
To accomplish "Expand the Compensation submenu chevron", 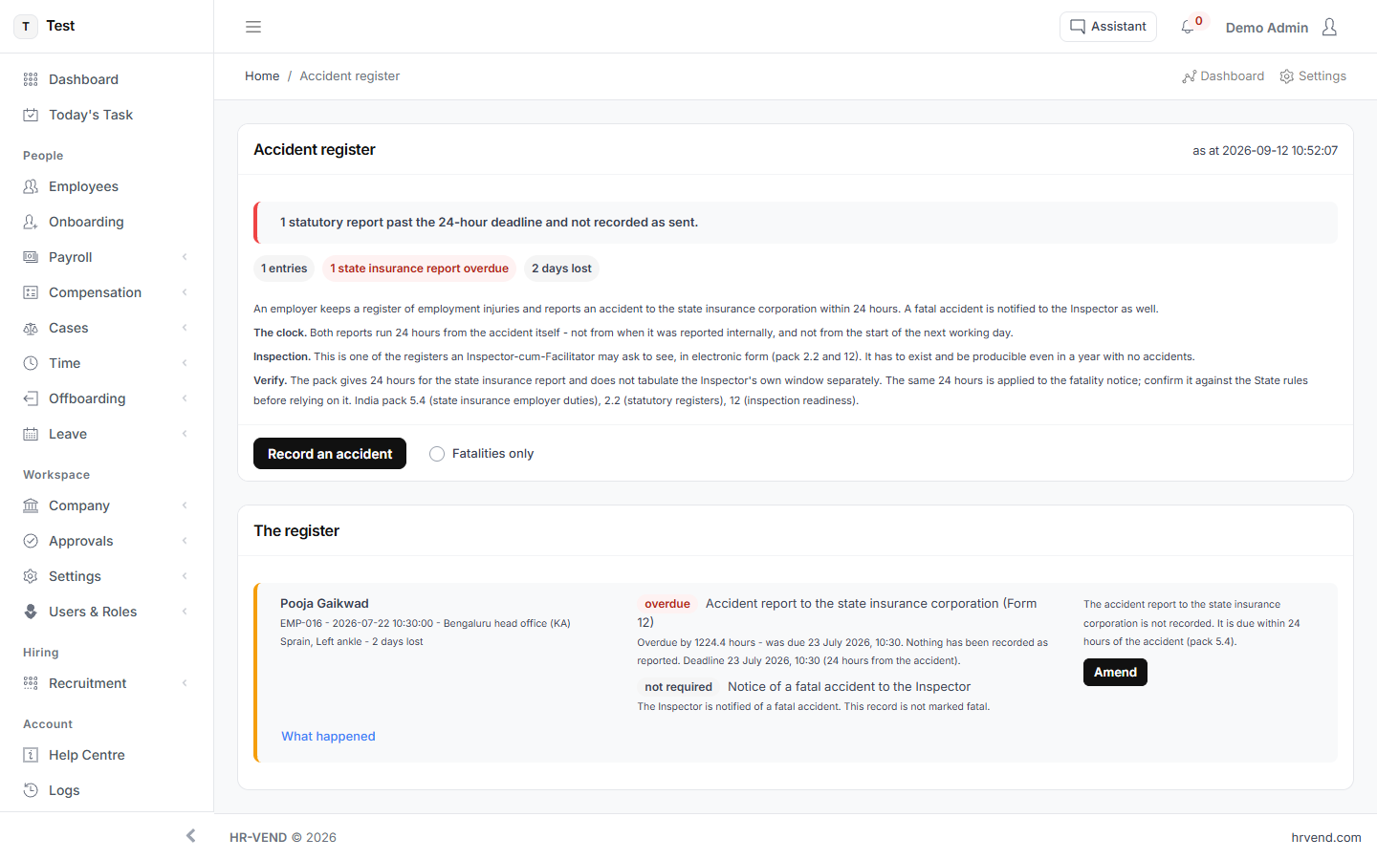I will tap(185, 292).
